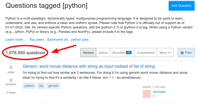Select the Bountied tab
This screenshot has height=105, width=198.
(122, 53)
